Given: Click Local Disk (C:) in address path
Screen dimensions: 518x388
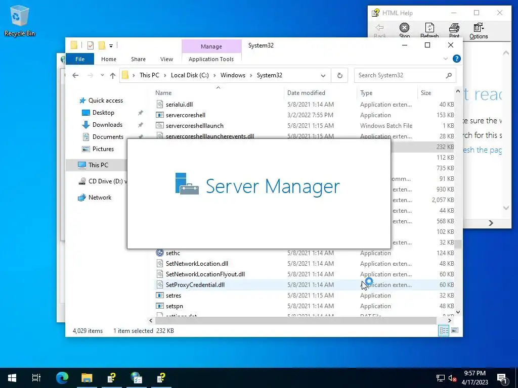Looking at the screenshot, I should pos(190,75).
